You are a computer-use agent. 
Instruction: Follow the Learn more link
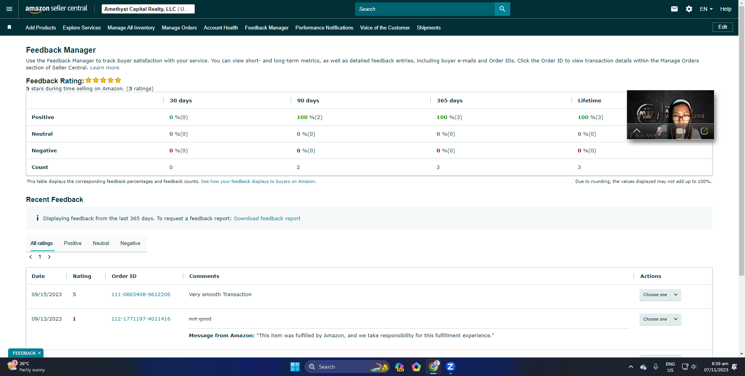(105, 68)
